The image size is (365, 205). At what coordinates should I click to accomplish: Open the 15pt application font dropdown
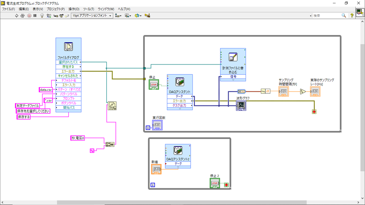(92, 16)
